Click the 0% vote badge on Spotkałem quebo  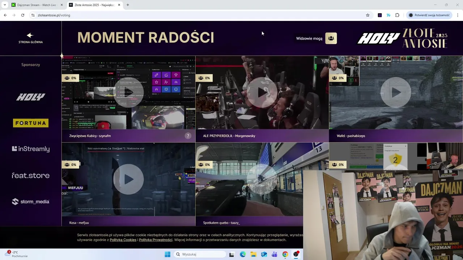click(204, 165)
